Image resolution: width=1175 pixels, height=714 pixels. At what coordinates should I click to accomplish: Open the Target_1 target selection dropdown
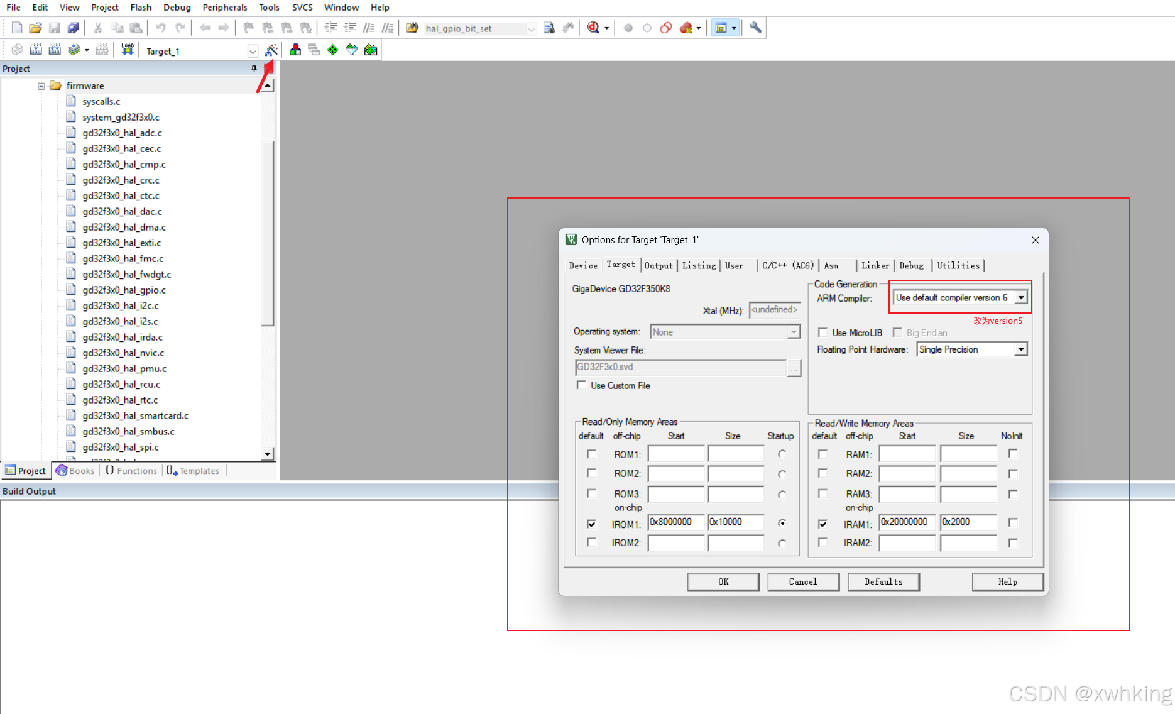tap(253, 51)
